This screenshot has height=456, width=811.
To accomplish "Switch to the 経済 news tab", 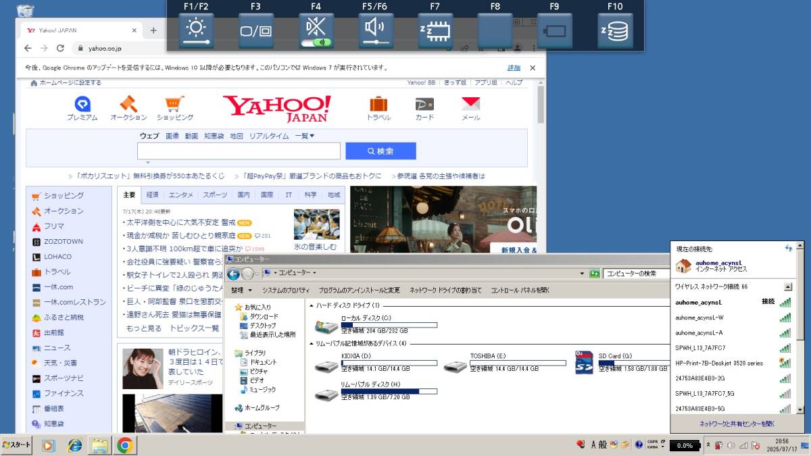I will tap(153, 195).
